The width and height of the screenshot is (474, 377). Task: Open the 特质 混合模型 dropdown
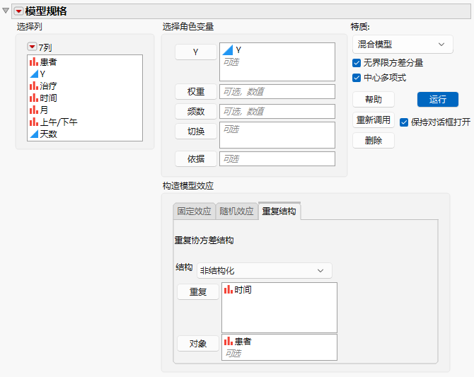click(403, 45)
